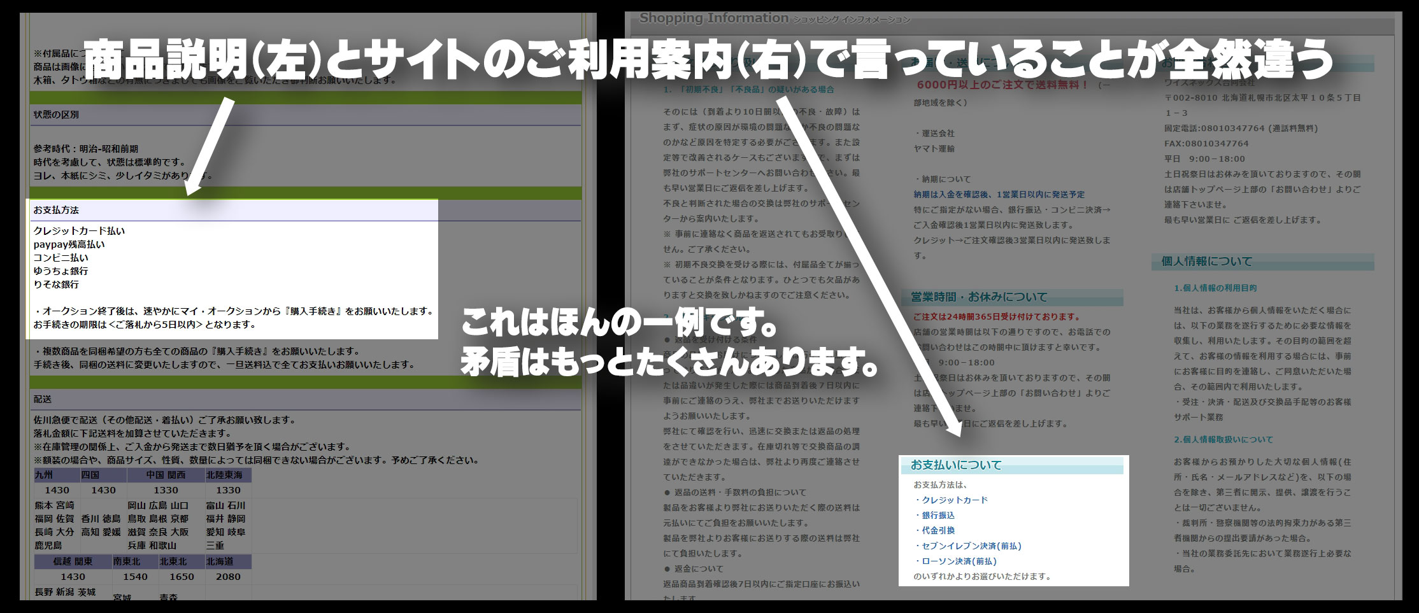Click the 〒002-8010 address line
The height and width of the screenshot is (613, 1419).
[1262, 97]
